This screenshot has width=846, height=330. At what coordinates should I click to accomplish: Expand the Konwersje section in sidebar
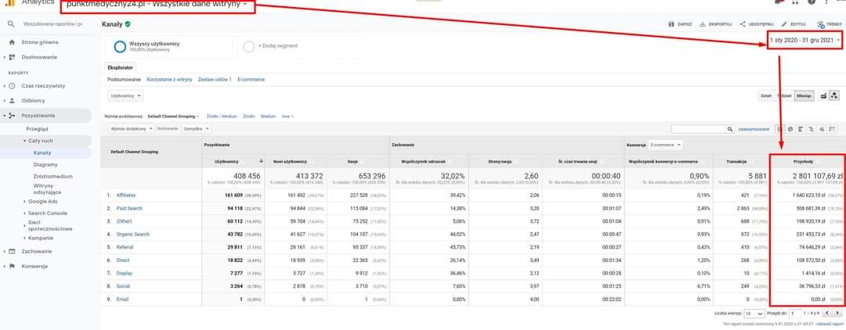(x=34, y=266)
